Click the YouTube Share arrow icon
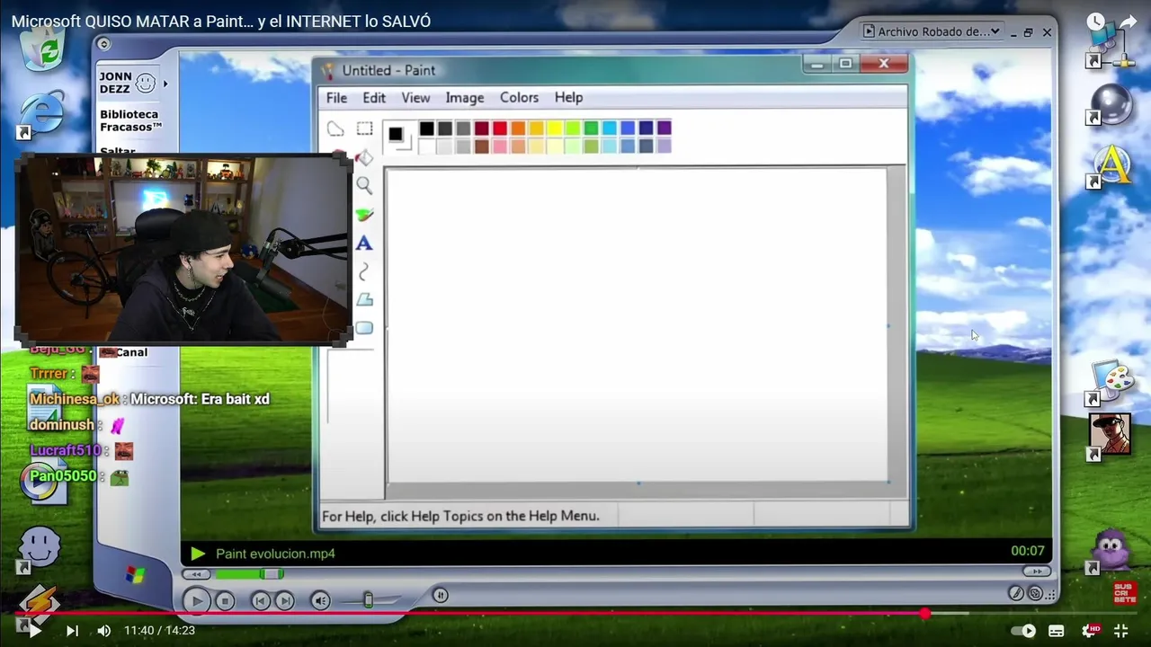 click(x=1128, y=22)
